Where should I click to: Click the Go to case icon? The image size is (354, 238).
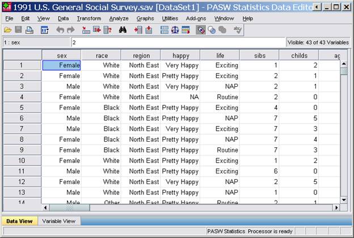86,30
